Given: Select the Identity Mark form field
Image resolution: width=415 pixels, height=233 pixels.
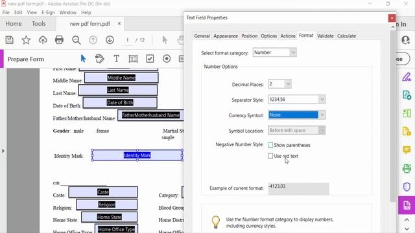Looking at the screenshot, I should point(137,155).
